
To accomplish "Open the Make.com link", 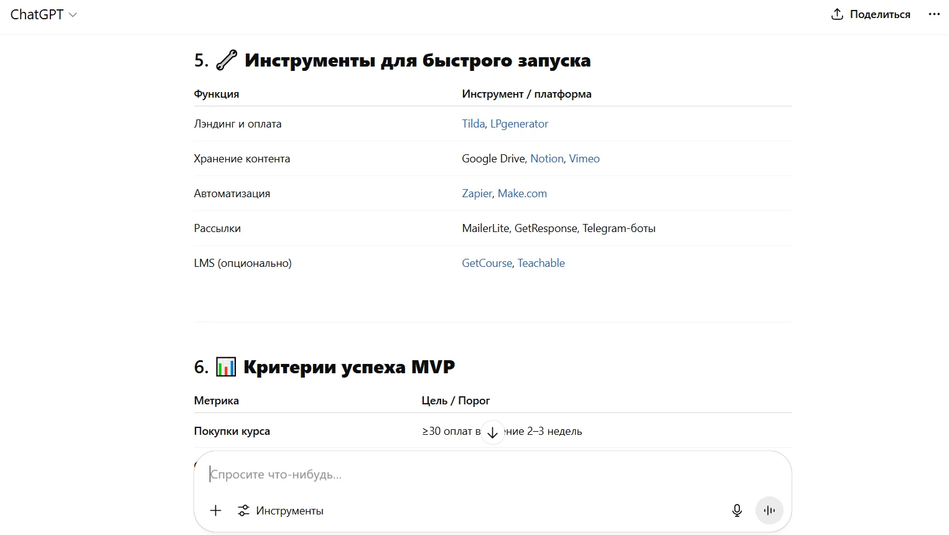I will [x=522, y=193].
